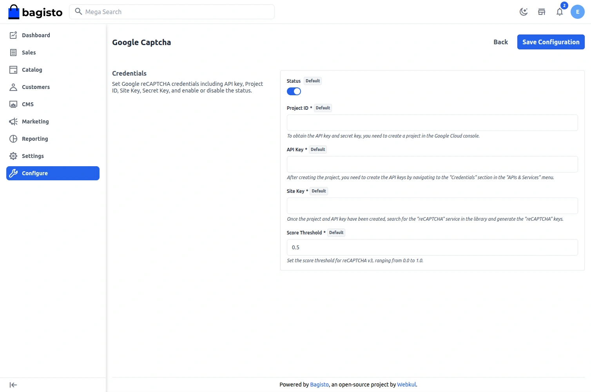
Task: Toggle dark mode moon icon
Action: (524, 12)
